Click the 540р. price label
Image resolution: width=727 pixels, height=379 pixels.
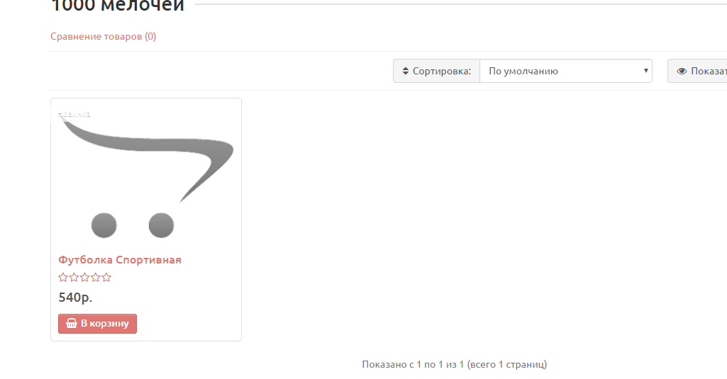click(76, 298)
